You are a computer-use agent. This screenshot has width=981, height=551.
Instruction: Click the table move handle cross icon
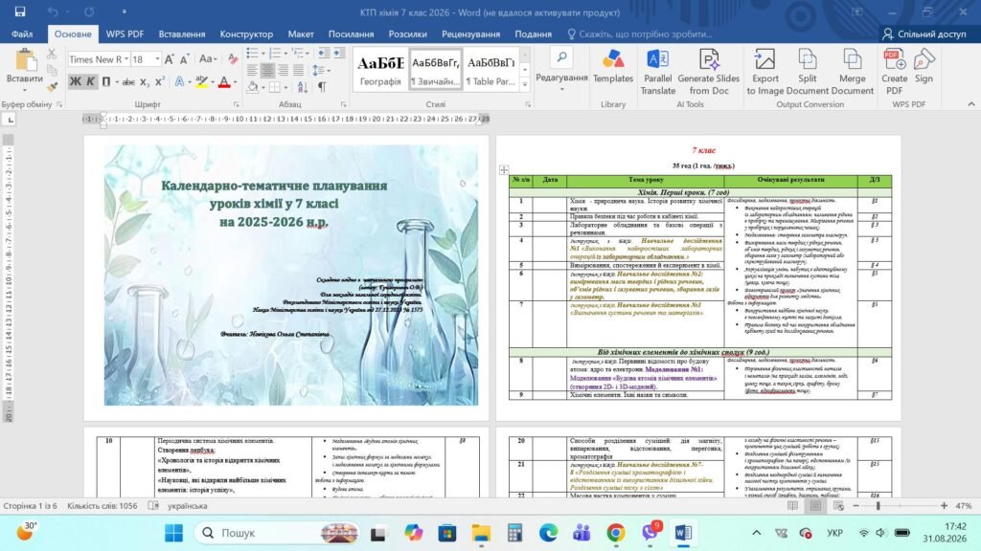tap(504, 170)
